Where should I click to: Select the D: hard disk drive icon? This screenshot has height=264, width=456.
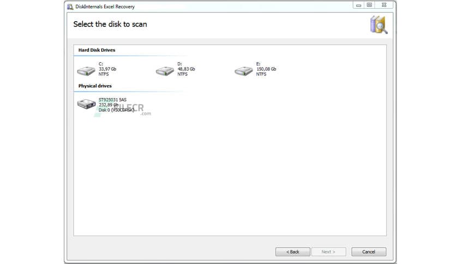coord(165,71)
